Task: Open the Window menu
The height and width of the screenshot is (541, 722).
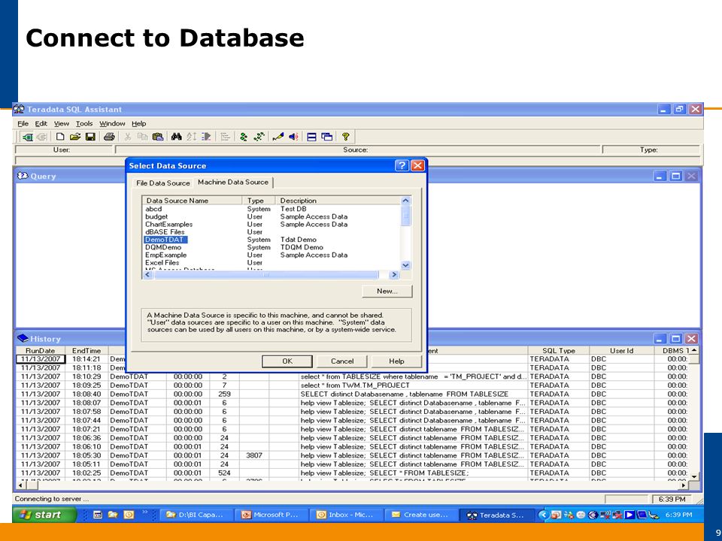Action: [112, 123]
